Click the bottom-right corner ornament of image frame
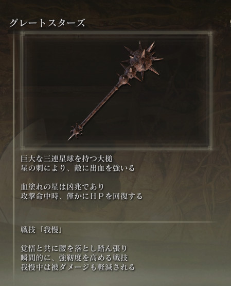 [x=210, y=148]
